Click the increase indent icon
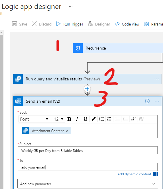Image resolution: width=163 pixels, height=189 pixels. [117, 119]
